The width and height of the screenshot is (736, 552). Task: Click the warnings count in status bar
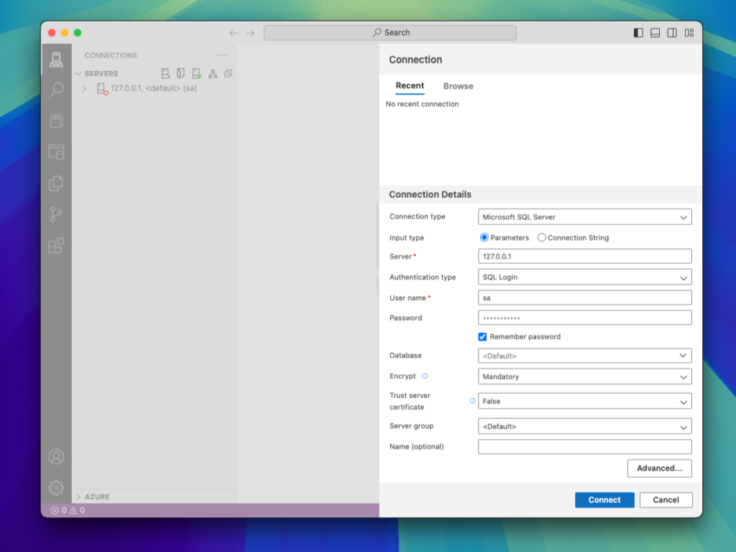point(78,510)
